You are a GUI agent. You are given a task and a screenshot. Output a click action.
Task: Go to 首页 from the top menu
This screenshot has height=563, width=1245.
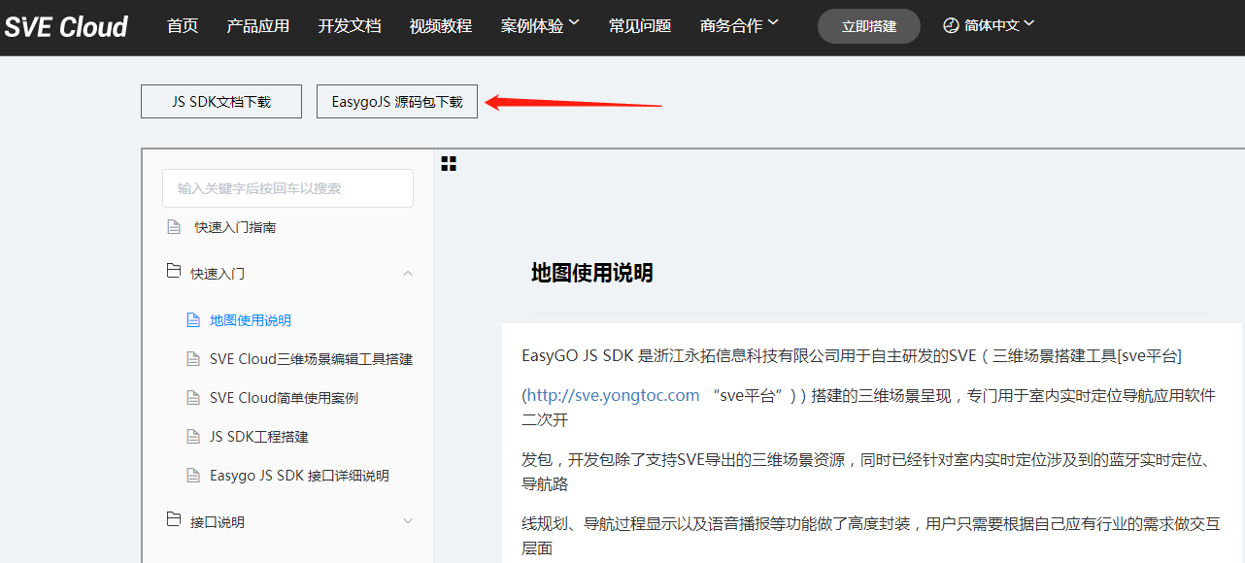click(182, 26)
